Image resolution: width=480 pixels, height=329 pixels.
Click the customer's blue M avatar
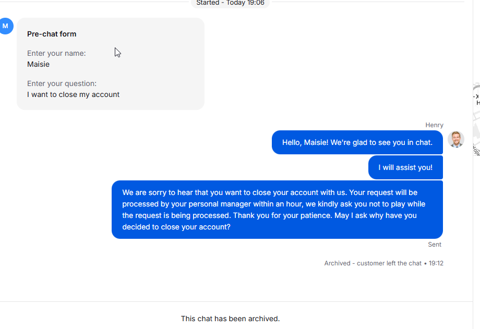6,26
